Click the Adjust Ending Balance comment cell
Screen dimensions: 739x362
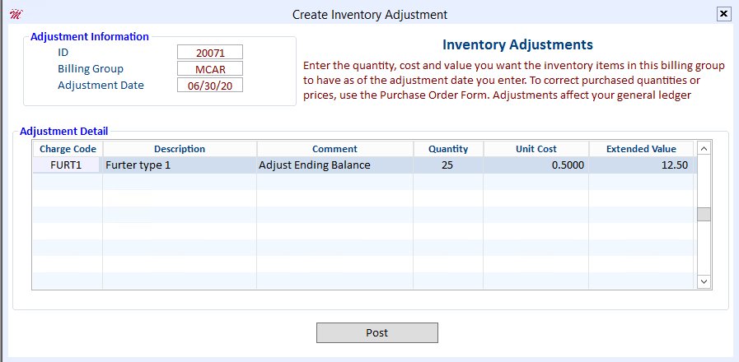335,165
